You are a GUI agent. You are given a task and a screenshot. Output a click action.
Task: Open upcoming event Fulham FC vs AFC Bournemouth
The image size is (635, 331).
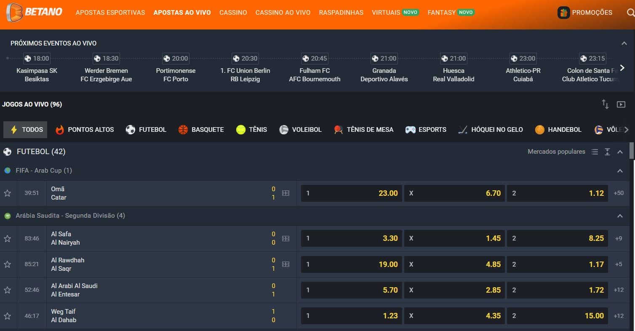(x=315, y=68)
